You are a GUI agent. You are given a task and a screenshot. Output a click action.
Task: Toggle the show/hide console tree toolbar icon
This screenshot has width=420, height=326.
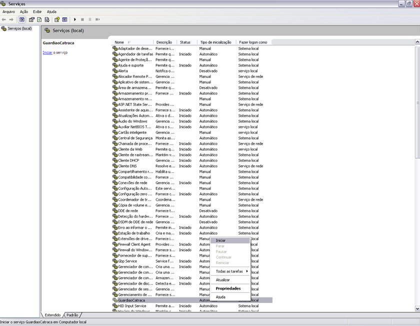pos(22,19)
